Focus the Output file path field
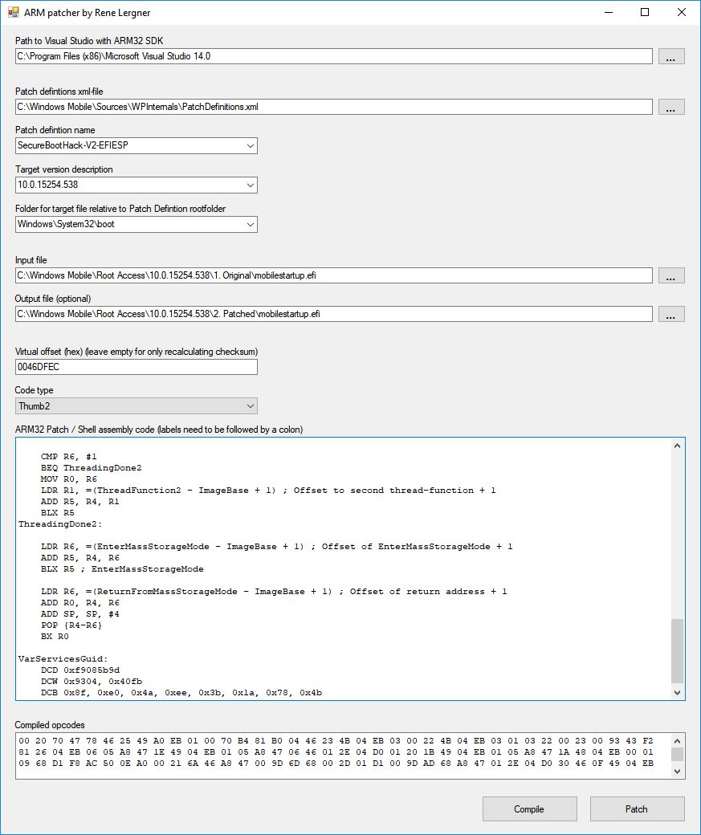701x835 pixels. coord(334,314)
